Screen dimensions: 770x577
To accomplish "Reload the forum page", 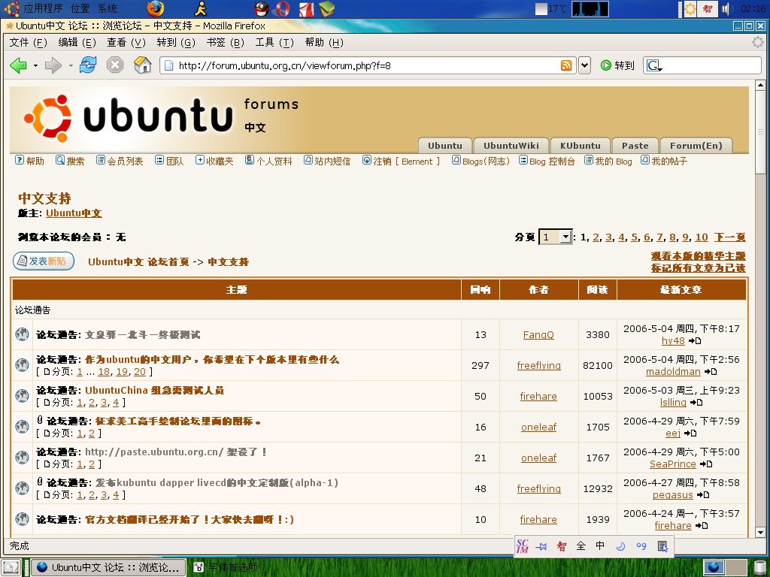I will coord(89,65).
